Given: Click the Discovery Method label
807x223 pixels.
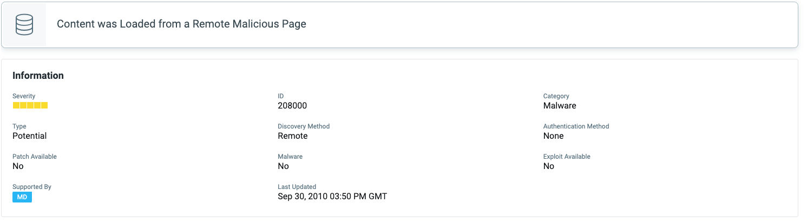Looking at the screenshot, I should 304,126.
